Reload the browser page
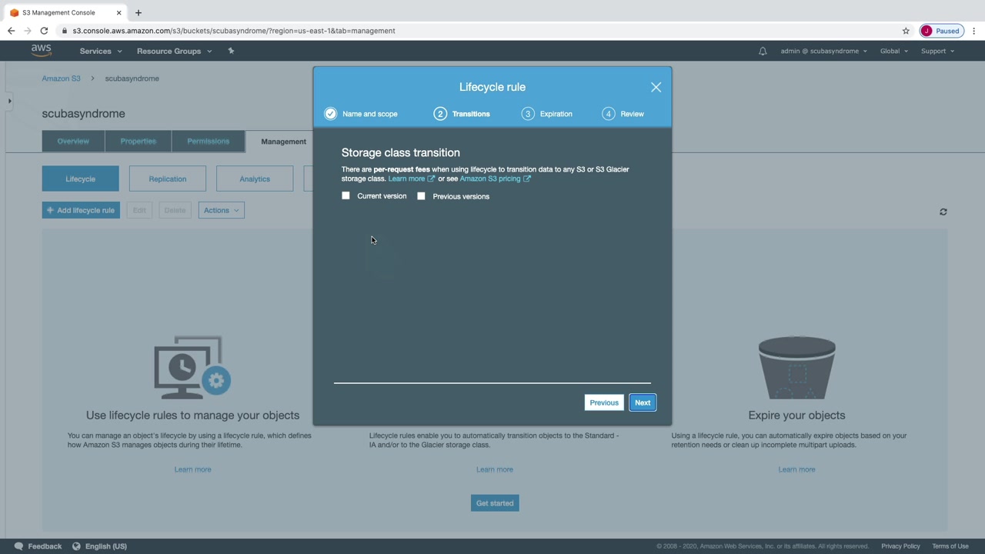The height and width of the screenshot is (554, 985). 44,31
